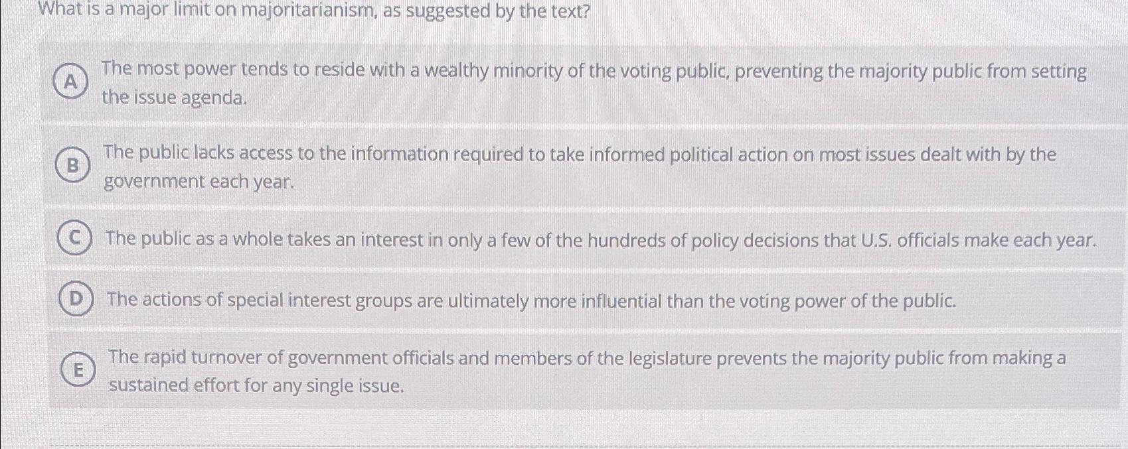The image size is (1128, 449).
Task: Click the circled letter E icon
Action: click(78, 371)
